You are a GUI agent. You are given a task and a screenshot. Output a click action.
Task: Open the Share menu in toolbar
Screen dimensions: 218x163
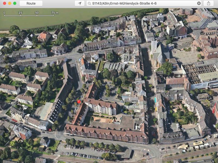(208, 3)
